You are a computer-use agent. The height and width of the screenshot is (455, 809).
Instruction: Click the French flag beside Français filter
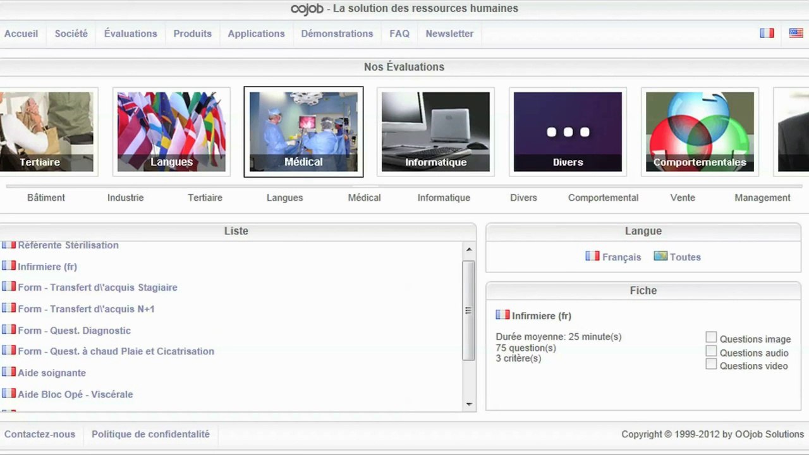click(x=592, y=256)
